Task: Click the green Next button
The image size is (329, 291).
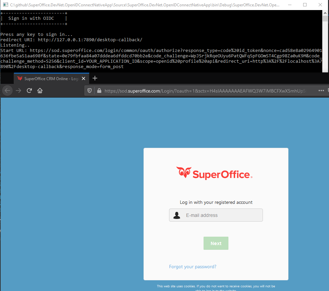Action: coord(216,243)
